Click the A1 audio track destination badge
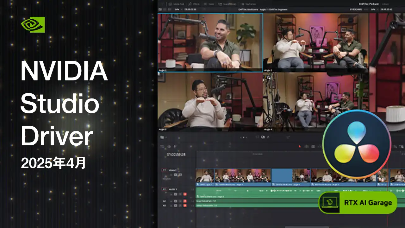This screenshot has width=405, height=228. [x=164, y=189]
